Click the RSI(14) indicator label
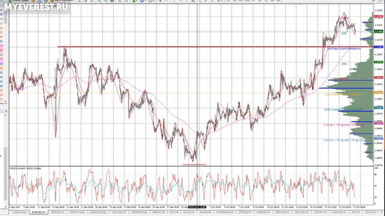 [25, 169]
